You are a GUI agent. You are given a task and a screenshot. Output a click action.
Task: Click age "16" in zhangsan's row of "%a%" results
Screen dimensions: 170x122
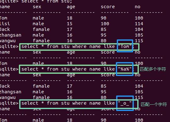70,92
